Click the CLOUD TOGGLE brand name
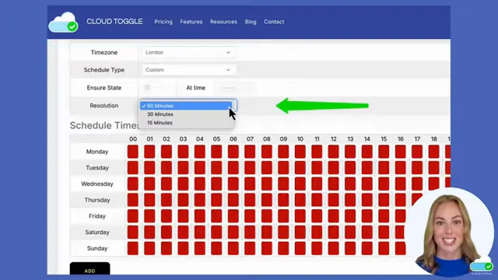The height and width of the screenshot is (280, 498). [114, 22]
